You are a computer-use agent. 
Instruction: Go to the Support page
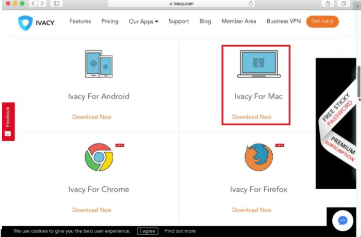pyautogui.click(x=178, y=21)
